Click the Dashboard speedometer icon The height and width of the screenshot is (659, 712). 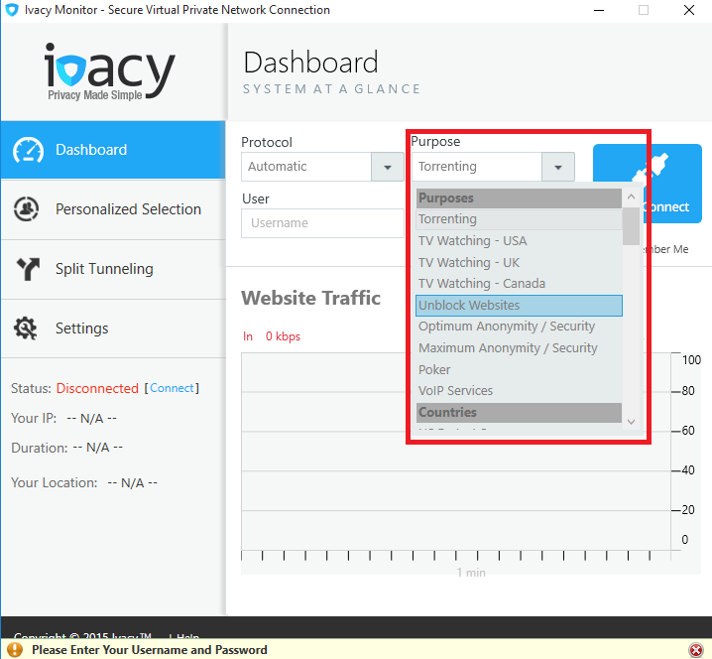tap(28, 150)
